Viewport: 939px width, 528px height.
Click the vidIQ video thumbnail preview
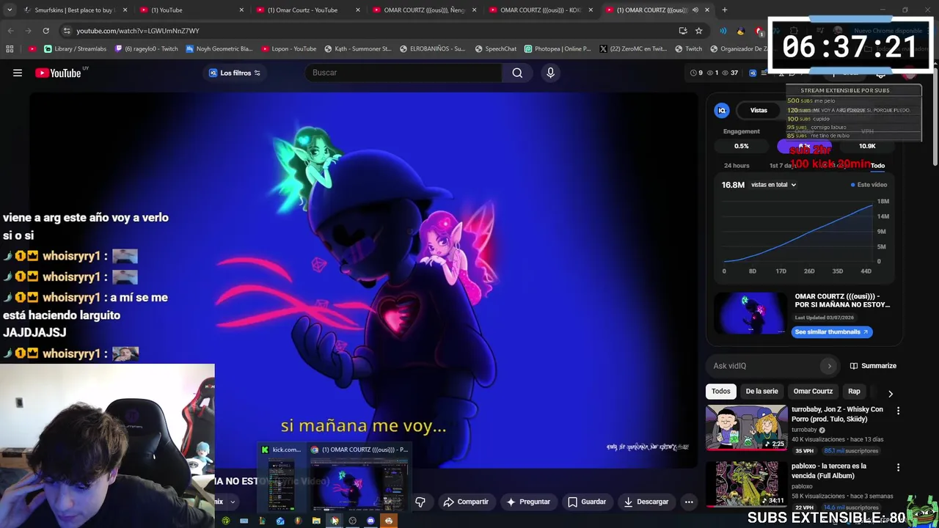click(x=750, y=314)
